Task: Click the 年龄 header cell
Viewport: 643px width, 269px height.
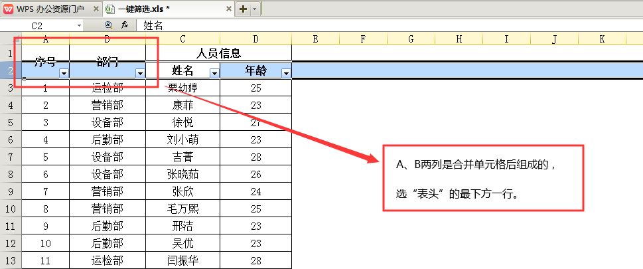Action: (256, 70)
